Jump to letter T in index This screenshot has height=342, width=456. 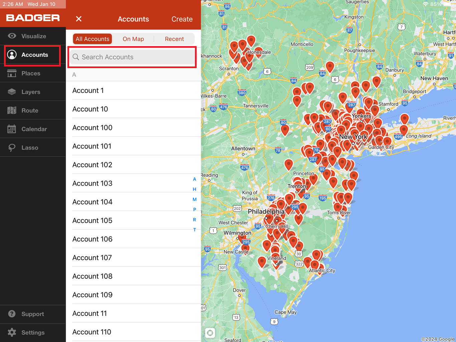click(x=195, y=230)
